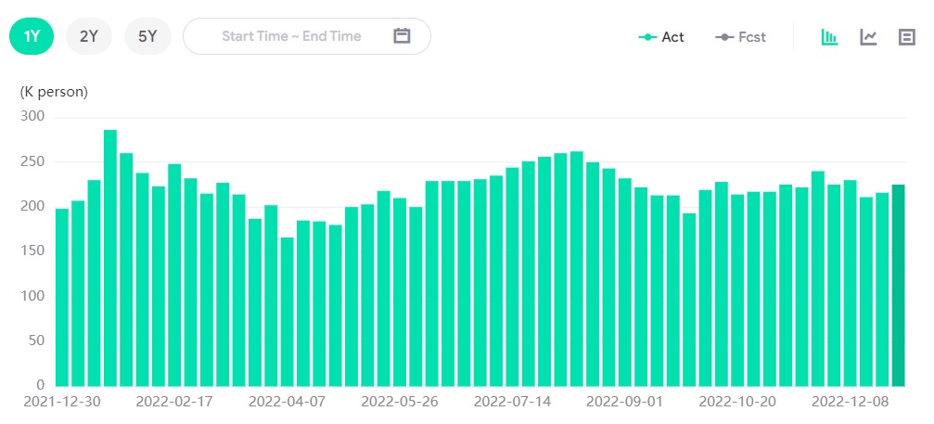Click the (K person) unit label
This screenshot has height=424, width=934.
coord(54,92)
